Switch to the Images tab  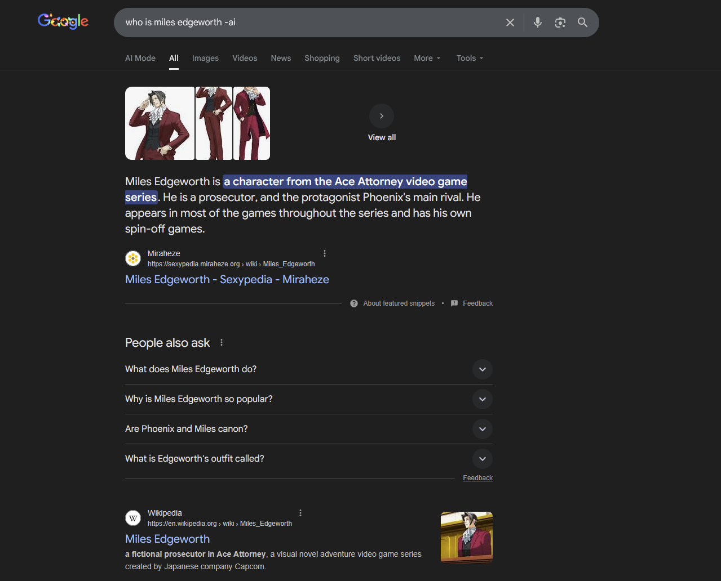pyautogui.click(x=205, y=58)
